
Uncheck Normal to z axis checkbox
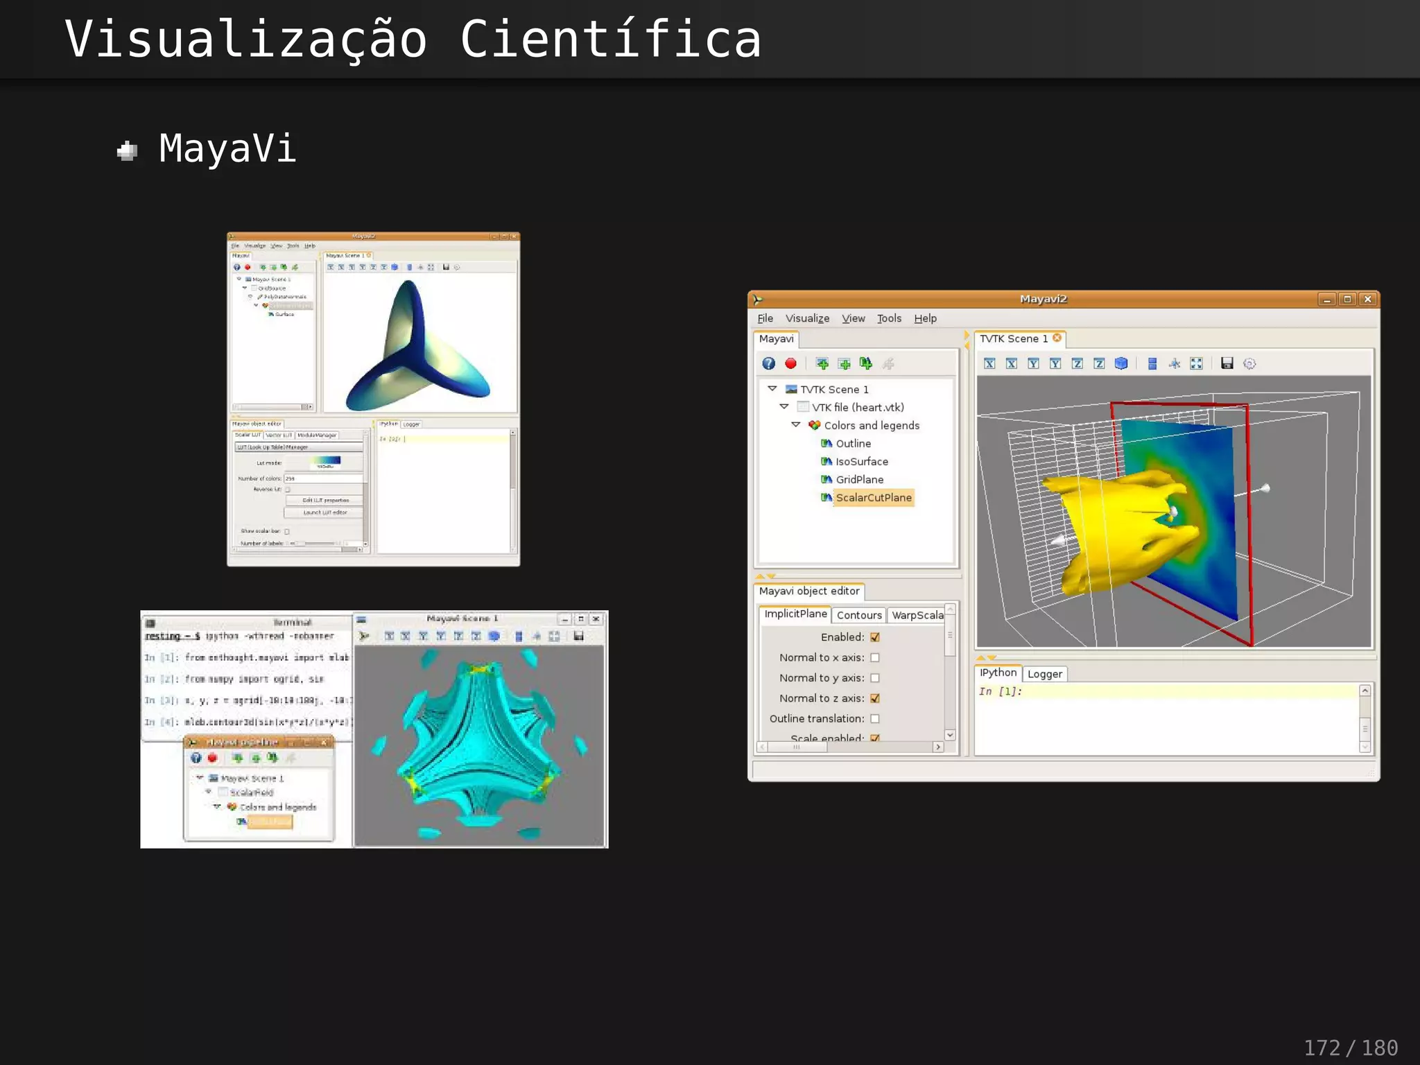coord(875,698)
